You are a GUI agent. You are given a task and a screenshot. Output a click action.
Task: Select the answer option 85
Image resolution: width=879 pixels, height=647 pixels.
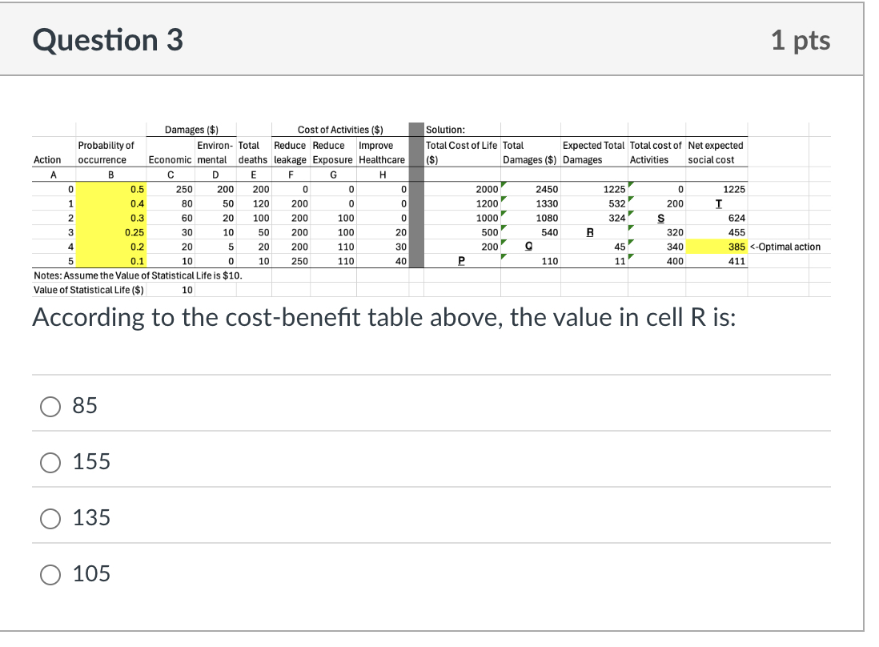coord(50,406)
